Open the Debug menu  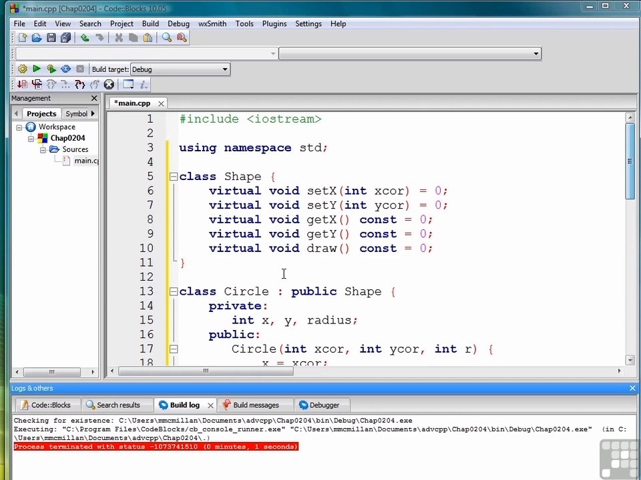click(x=179, y=24)
